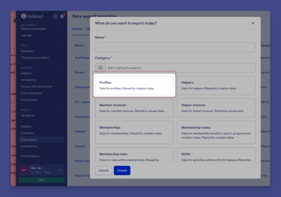Select the Membership roles category card

click(x=134, y=155)
